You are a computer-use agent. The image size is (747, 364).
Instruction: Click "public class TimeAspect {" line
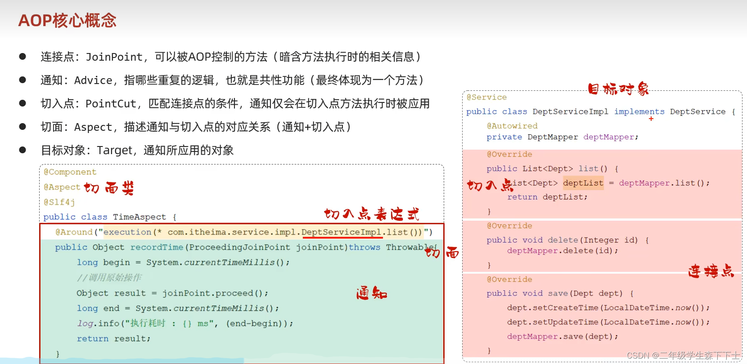pyautogui.click(x=110, y=217)
